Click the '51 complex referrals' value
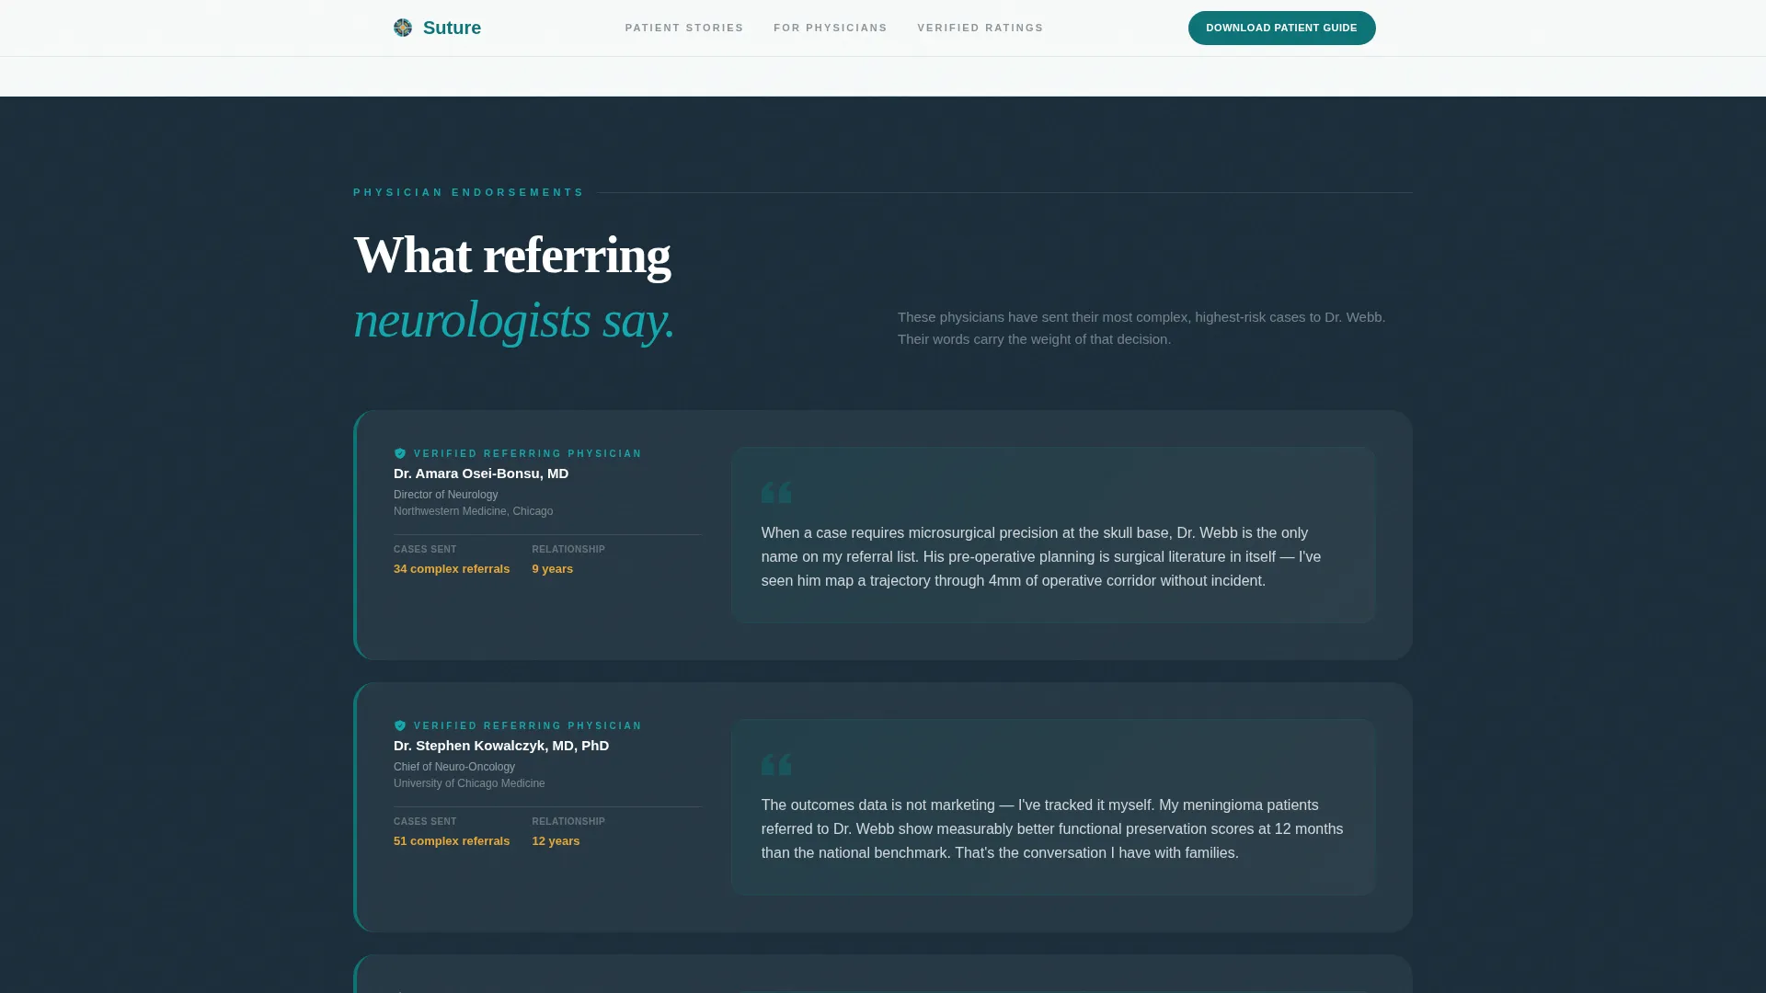 [452, 841]
